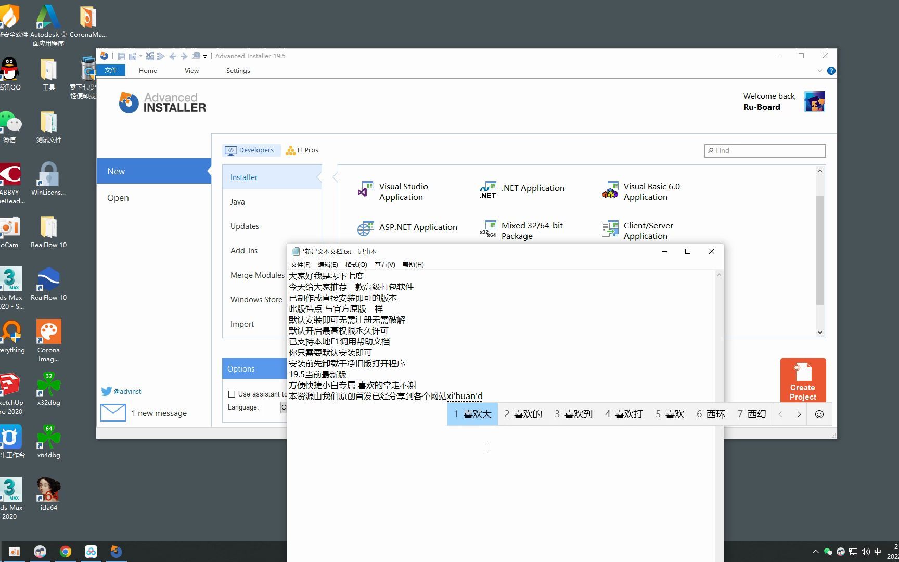Select the Java project category
The height and width of the screenshot is (562, 899).
[x=272, y=202]
